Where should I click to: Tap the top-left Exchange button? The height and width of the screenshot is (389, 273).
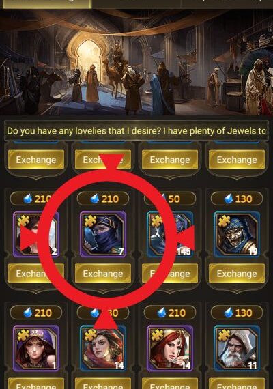point(36,160)
